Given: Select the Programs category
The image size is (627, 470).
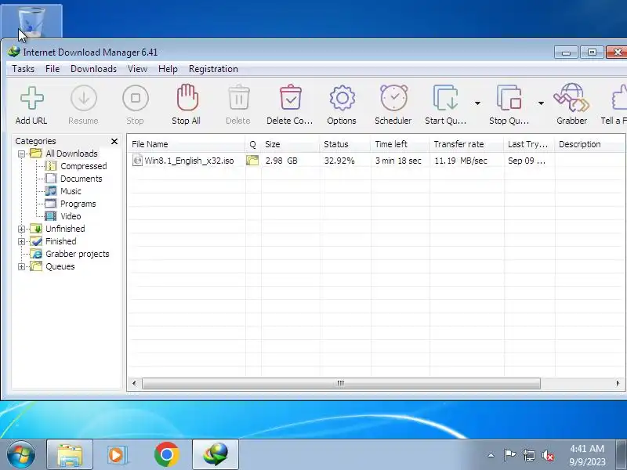Looking at the screenshot, I should 78,204.
